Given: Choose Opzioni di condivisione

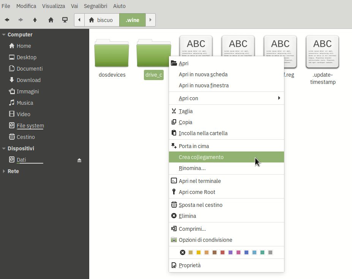Looking at the screenshot, I should (226, 240).
